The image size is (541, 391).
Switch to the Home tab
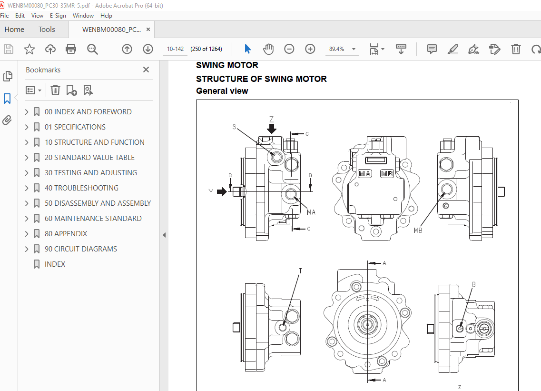(14, 30)
